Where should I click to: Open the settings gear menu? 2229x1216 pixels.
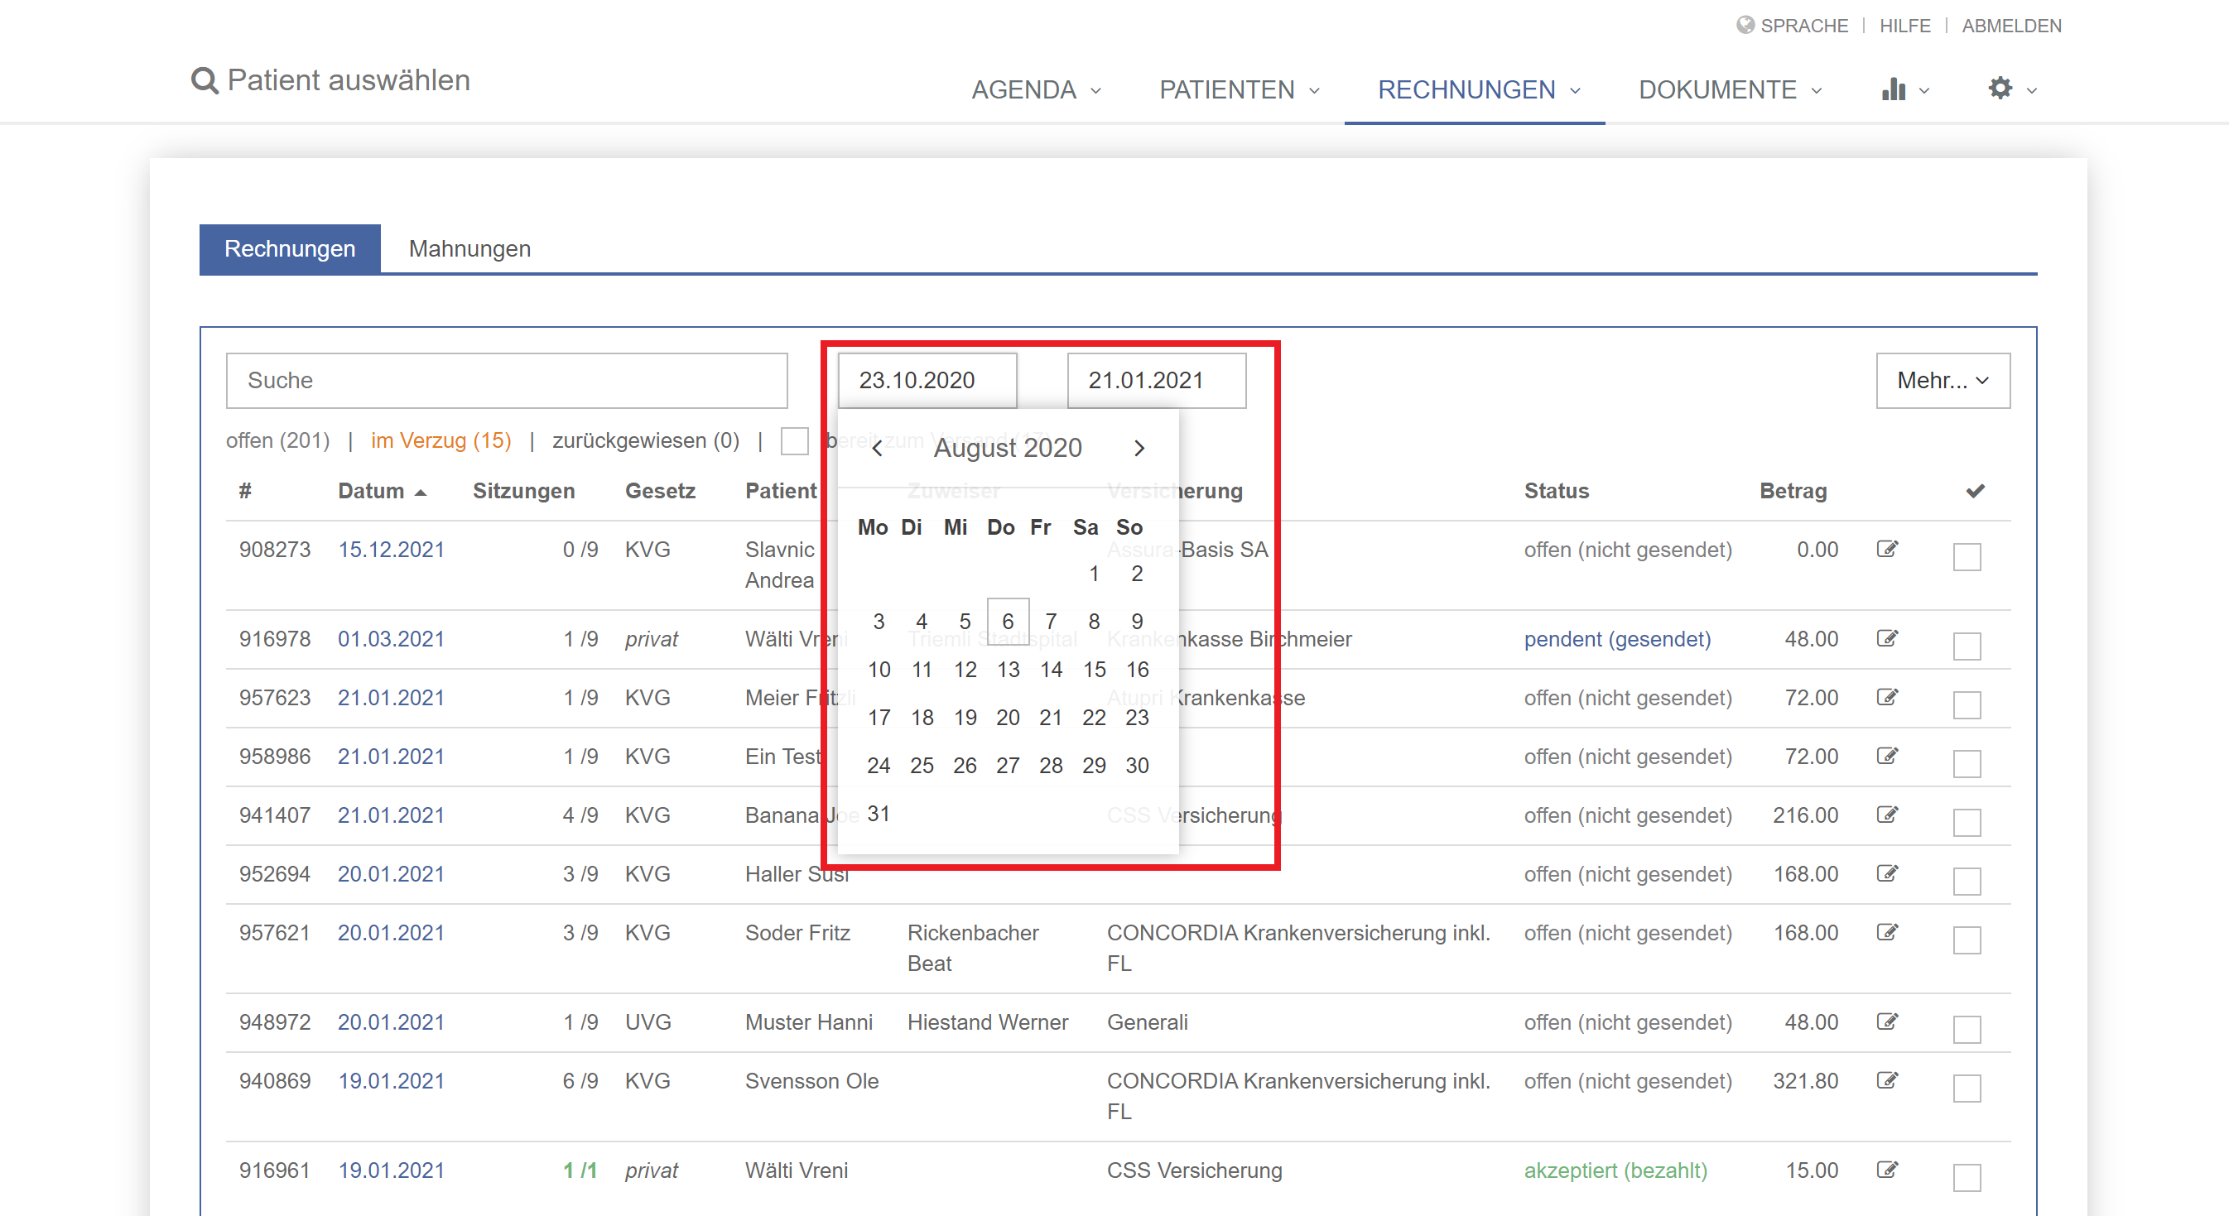(x=2000, y=89)
